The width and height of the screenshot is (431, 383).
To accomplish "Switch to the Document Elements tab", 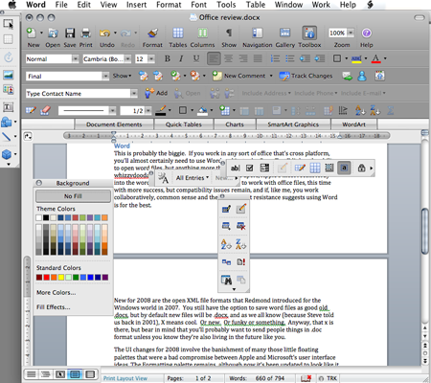I will pyautogui.click(x=114, y=124).
